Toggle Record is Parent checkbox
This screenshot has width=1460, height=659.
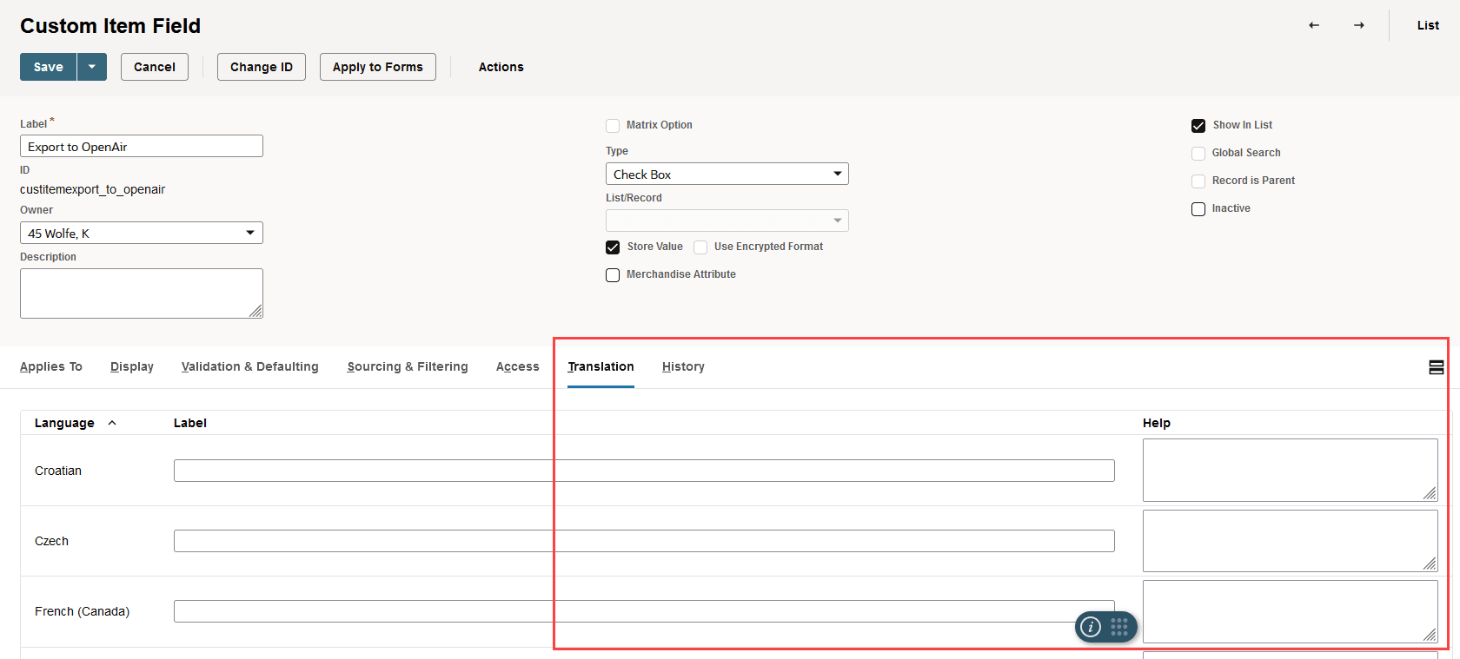1198,181
